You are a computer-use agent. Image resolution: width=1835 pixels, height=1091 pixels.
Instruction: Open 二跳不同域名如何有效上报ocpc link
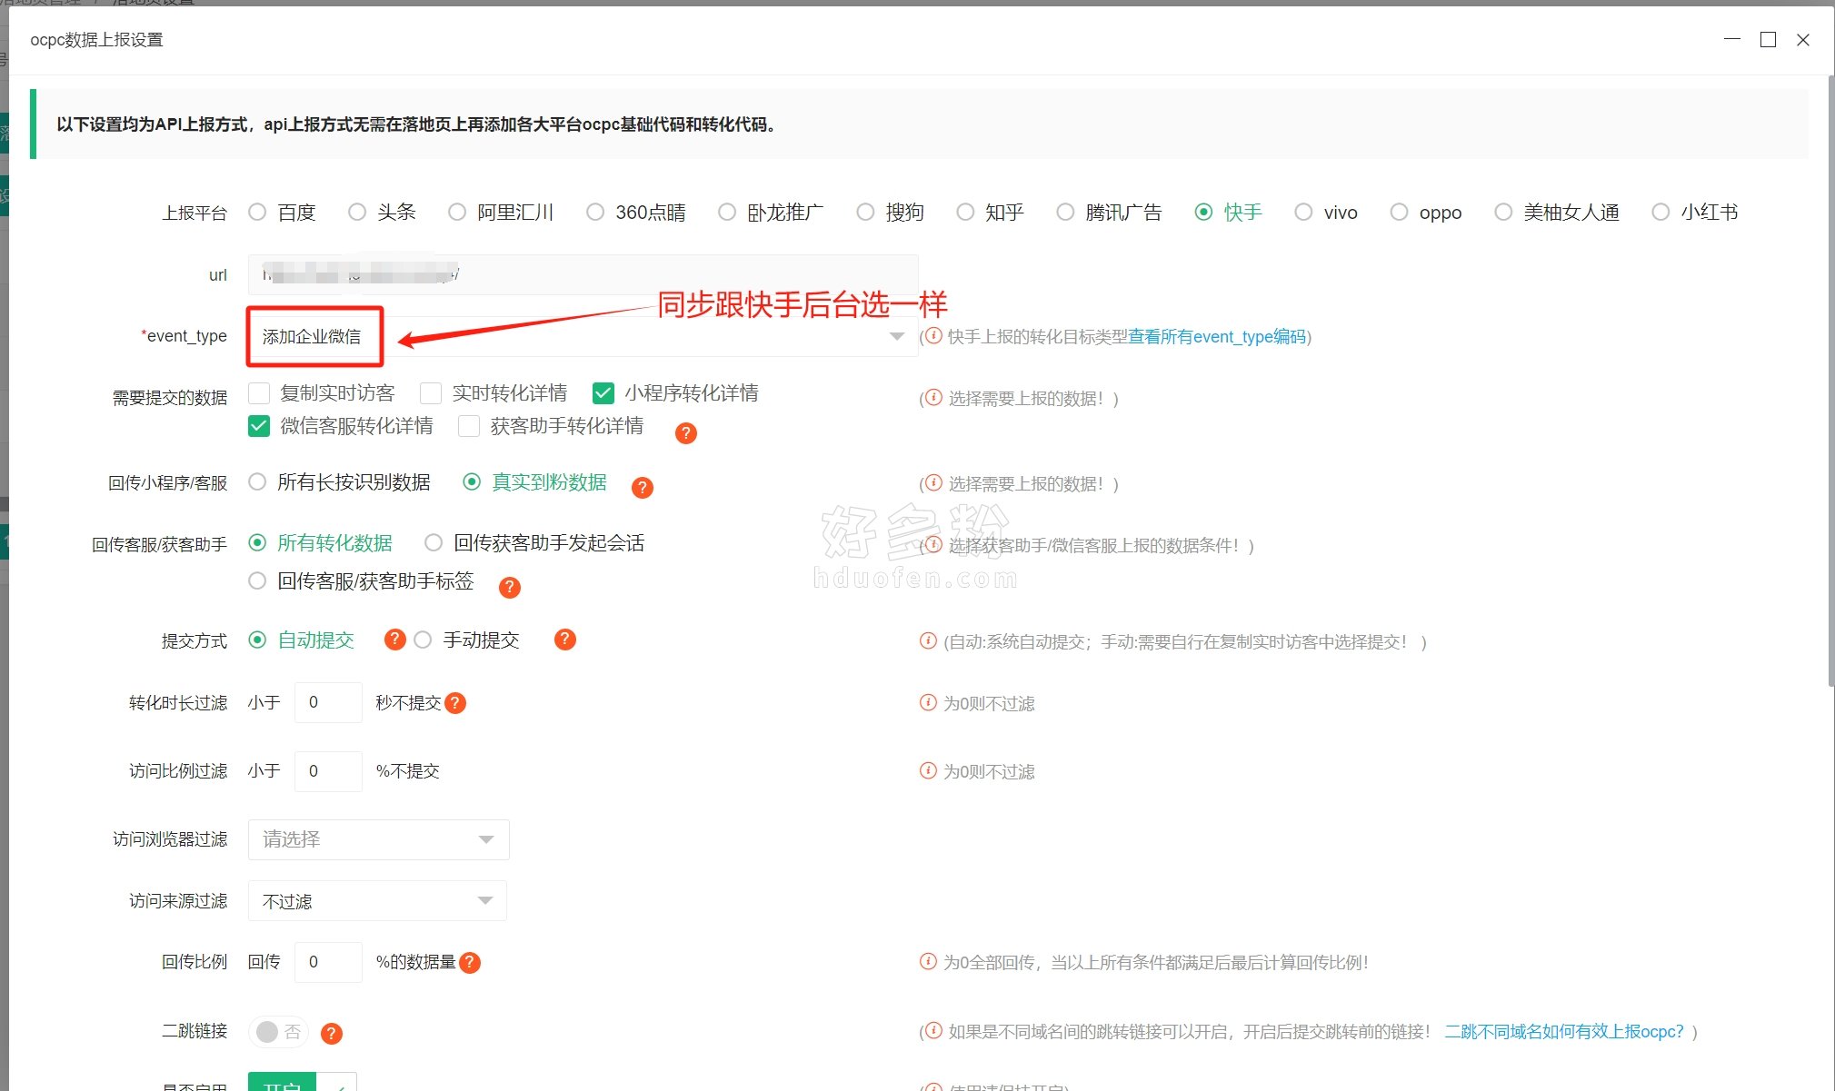pos(1564,1032)
